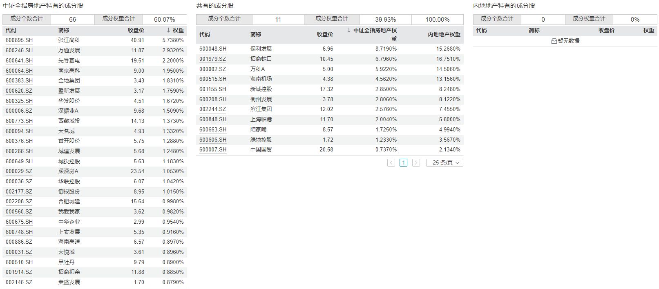Click count value 11 in shared summary
This screenshot has width=659, height=289.
[x=278, y=19]
